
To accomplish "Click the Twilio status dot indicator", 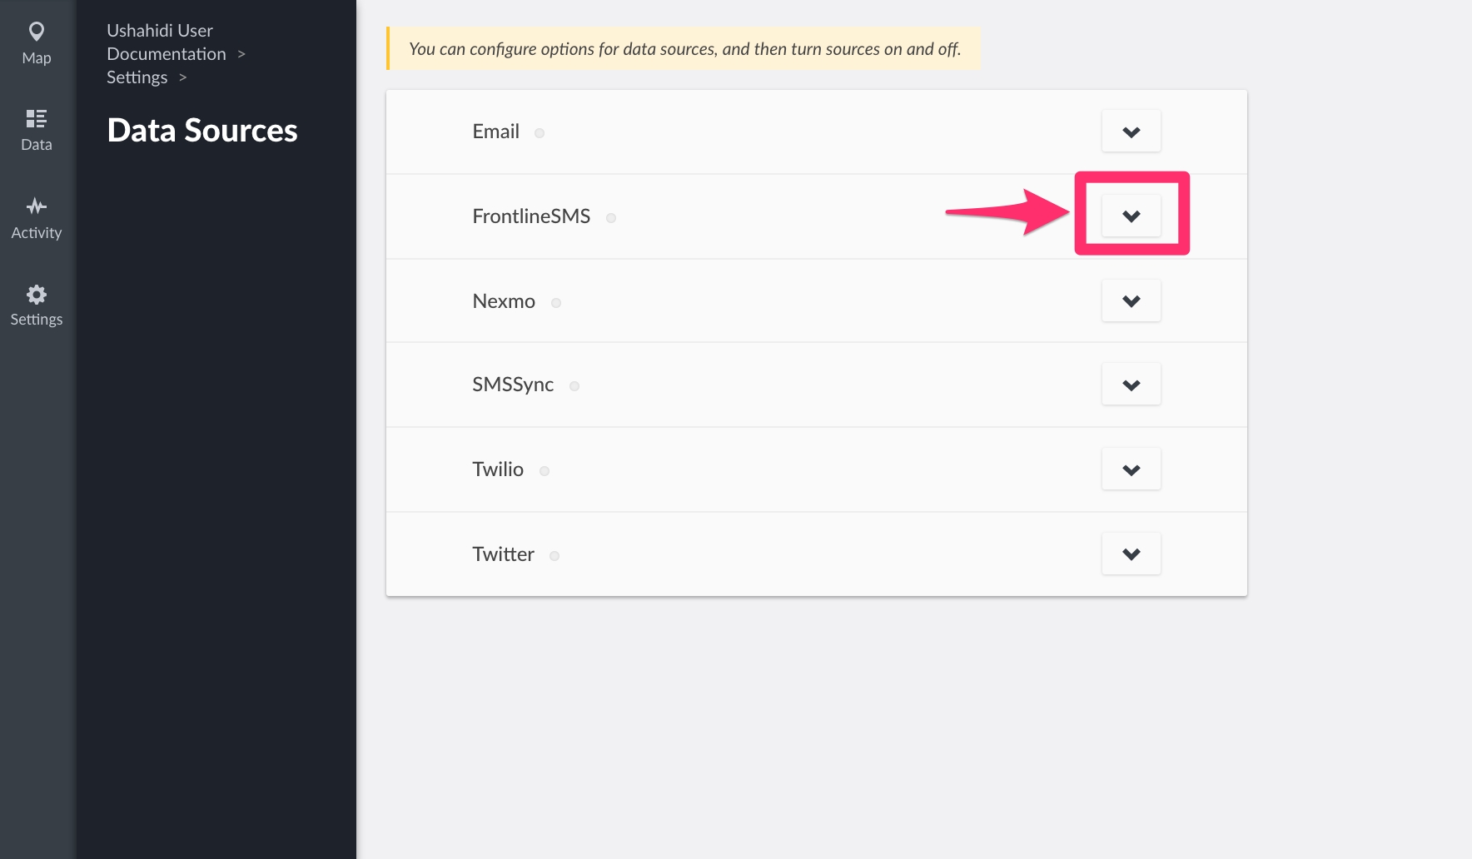I will (545, 471).
